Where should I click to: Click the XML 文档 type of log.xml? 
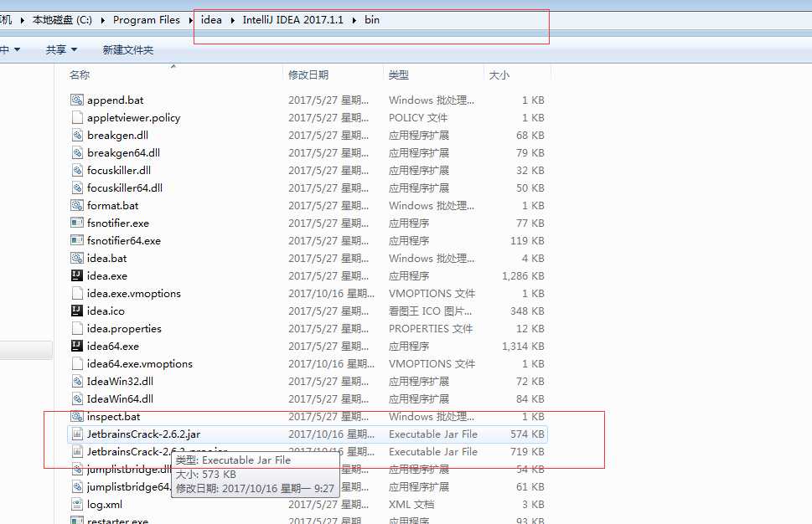[411, 505]
